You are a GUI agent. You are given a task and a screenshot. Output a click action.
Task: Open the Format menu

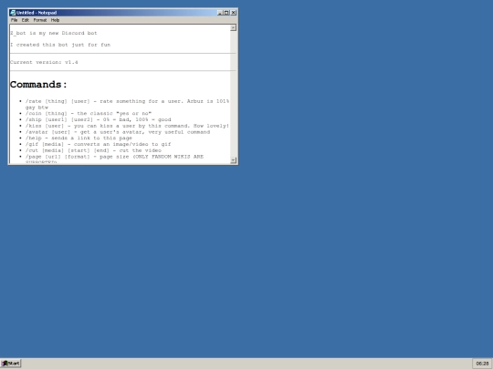[40, 20]
